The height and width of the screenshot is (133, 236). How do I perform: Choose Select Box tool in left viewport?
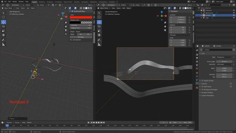[3, 13]
